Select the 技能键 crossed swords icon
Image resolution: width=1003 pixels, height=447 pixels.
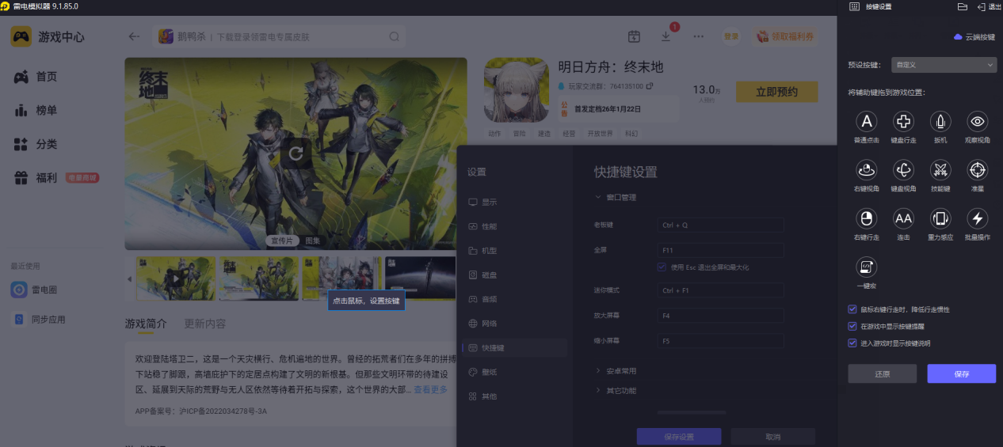[x=940, y=169]
